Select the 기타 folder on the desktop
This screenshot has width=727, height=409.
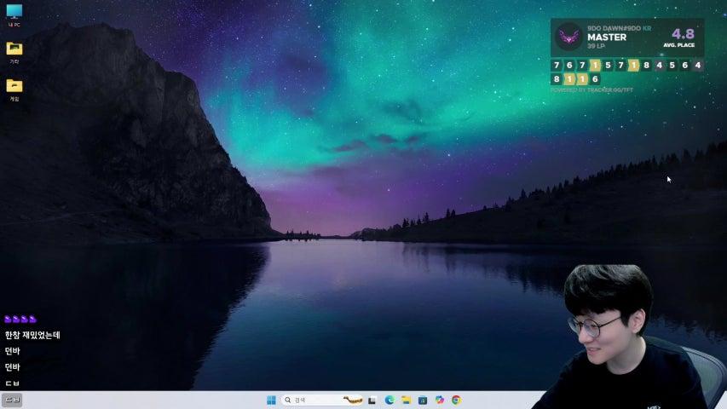14,52
